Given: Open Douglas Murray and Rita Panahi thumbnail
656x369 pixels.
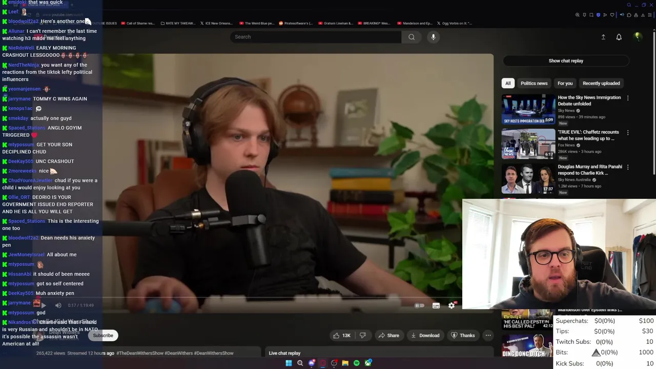Looking at the screenshot, I should click(528, 178).
